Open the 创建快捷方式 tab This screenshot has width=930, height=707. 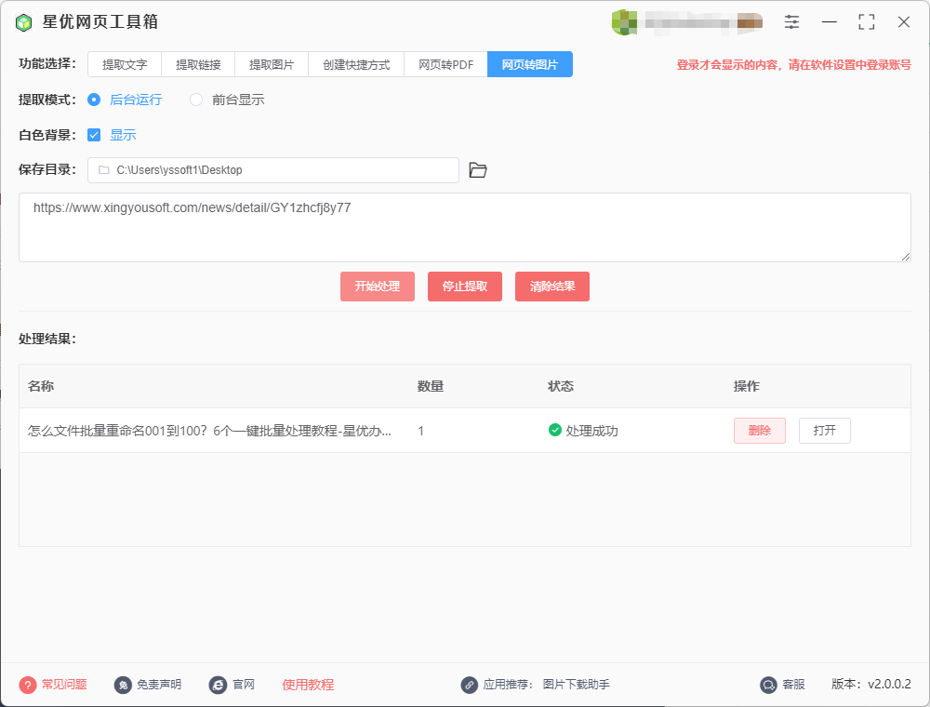[x=356, y=64]
